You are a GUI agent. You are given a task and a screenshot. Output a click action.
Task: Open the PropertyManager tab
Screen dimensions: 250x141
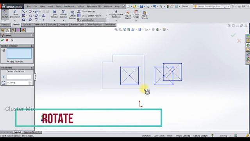click(8, 30)
